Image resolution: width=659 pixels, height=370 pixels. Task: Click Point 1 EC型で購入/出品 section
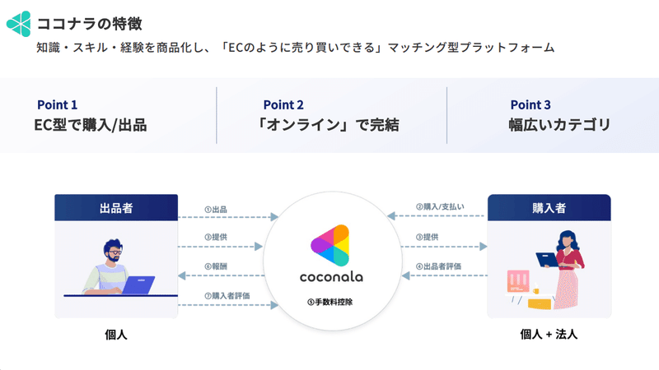click(91, 116)
